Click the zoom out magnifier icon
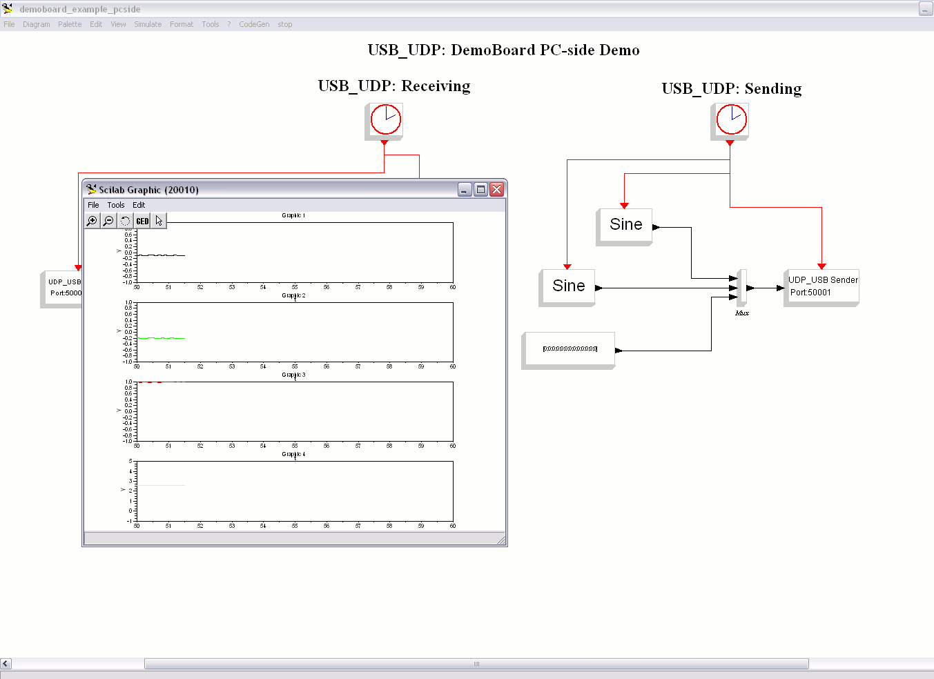 [108, 221]
